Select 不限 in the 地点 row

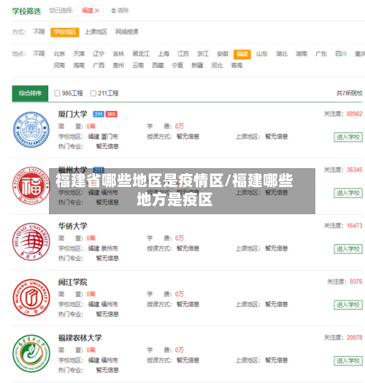click(x=39, y=54)
